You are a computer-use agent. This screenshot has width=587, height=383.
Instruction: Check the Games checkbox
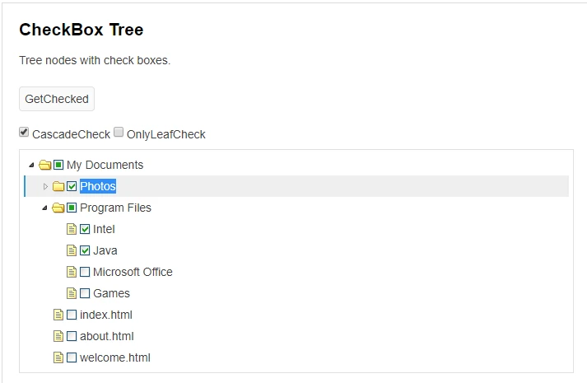click(x=85, y=293)
